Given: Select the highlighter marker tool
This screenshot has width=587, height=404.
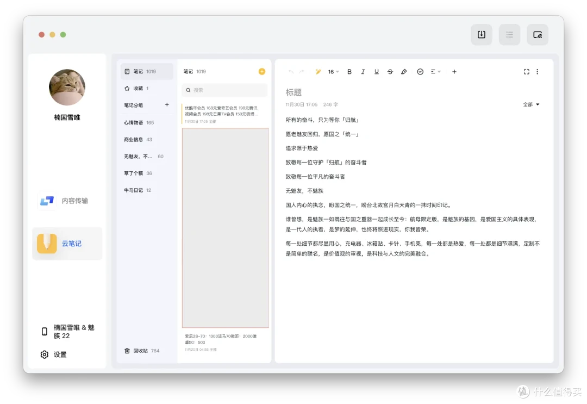Looking at the screenshot, I should tap(403, 72).
